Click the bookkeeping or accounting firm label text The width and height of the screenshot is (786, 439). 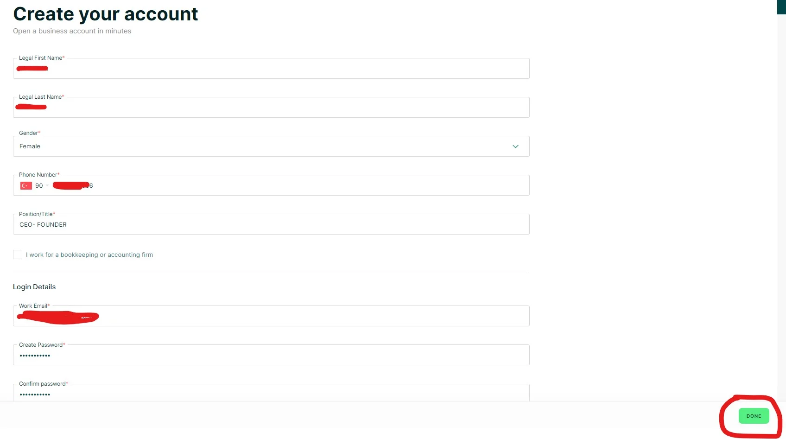point(89,254)
